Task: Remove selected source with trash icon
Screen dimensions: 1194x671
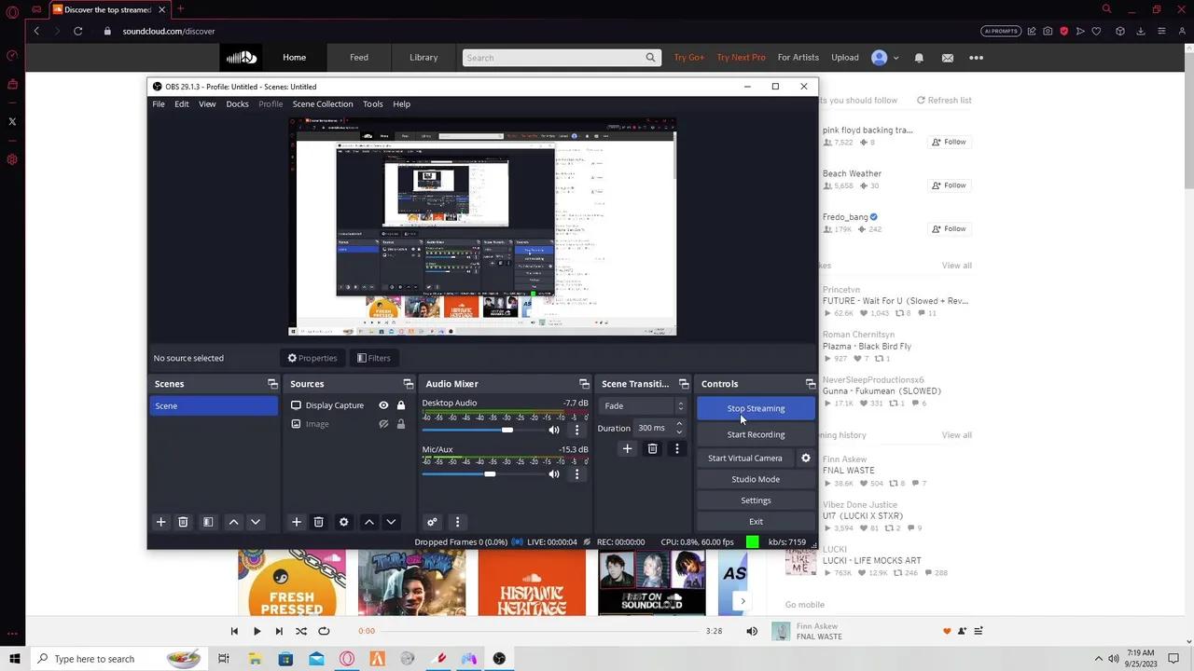Action: pyautogui.click(x=318, y=522)
